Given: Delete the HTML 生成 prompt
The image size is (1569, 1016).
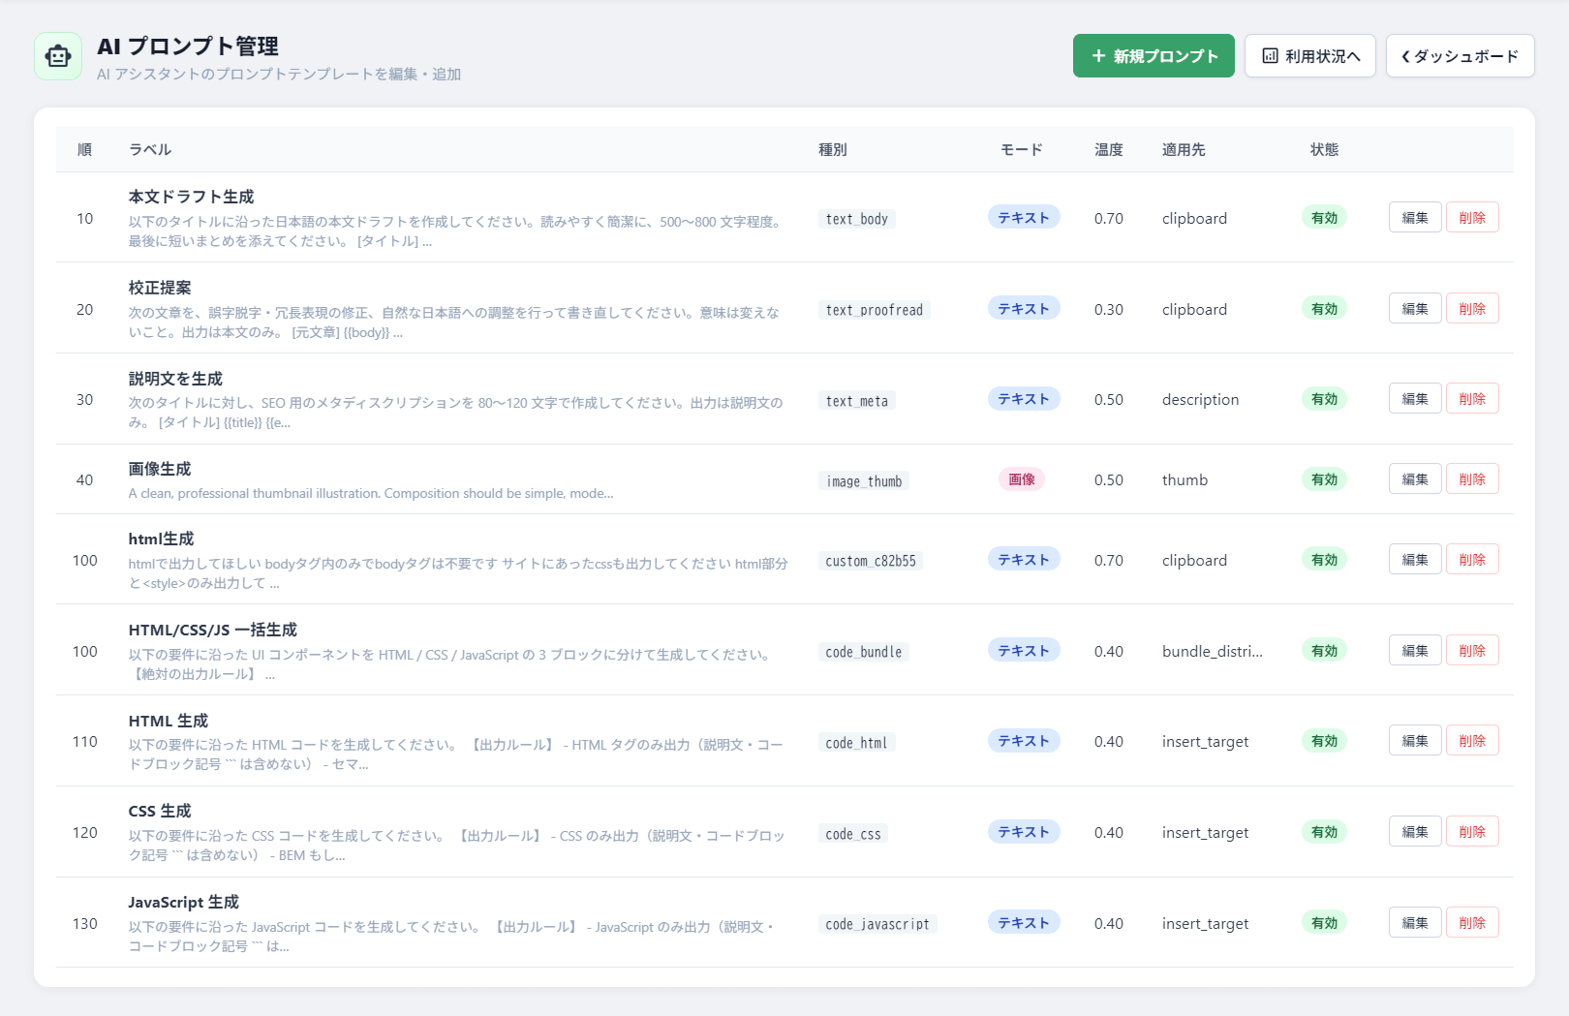Looking at the screenshot, I should tap(1472, 741).
